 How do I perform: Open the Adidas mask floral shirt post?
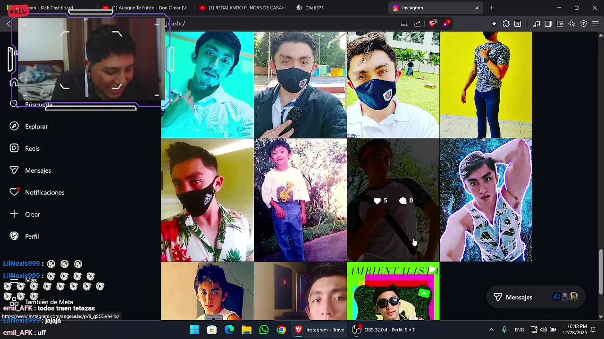coord(207,200)
